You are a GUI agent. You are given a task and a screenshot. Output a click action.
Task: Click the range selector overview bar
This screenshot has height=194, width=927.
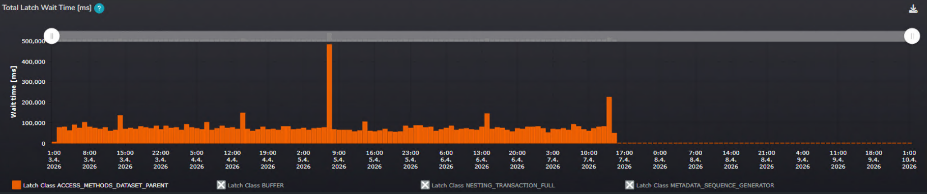coord(481,36)
